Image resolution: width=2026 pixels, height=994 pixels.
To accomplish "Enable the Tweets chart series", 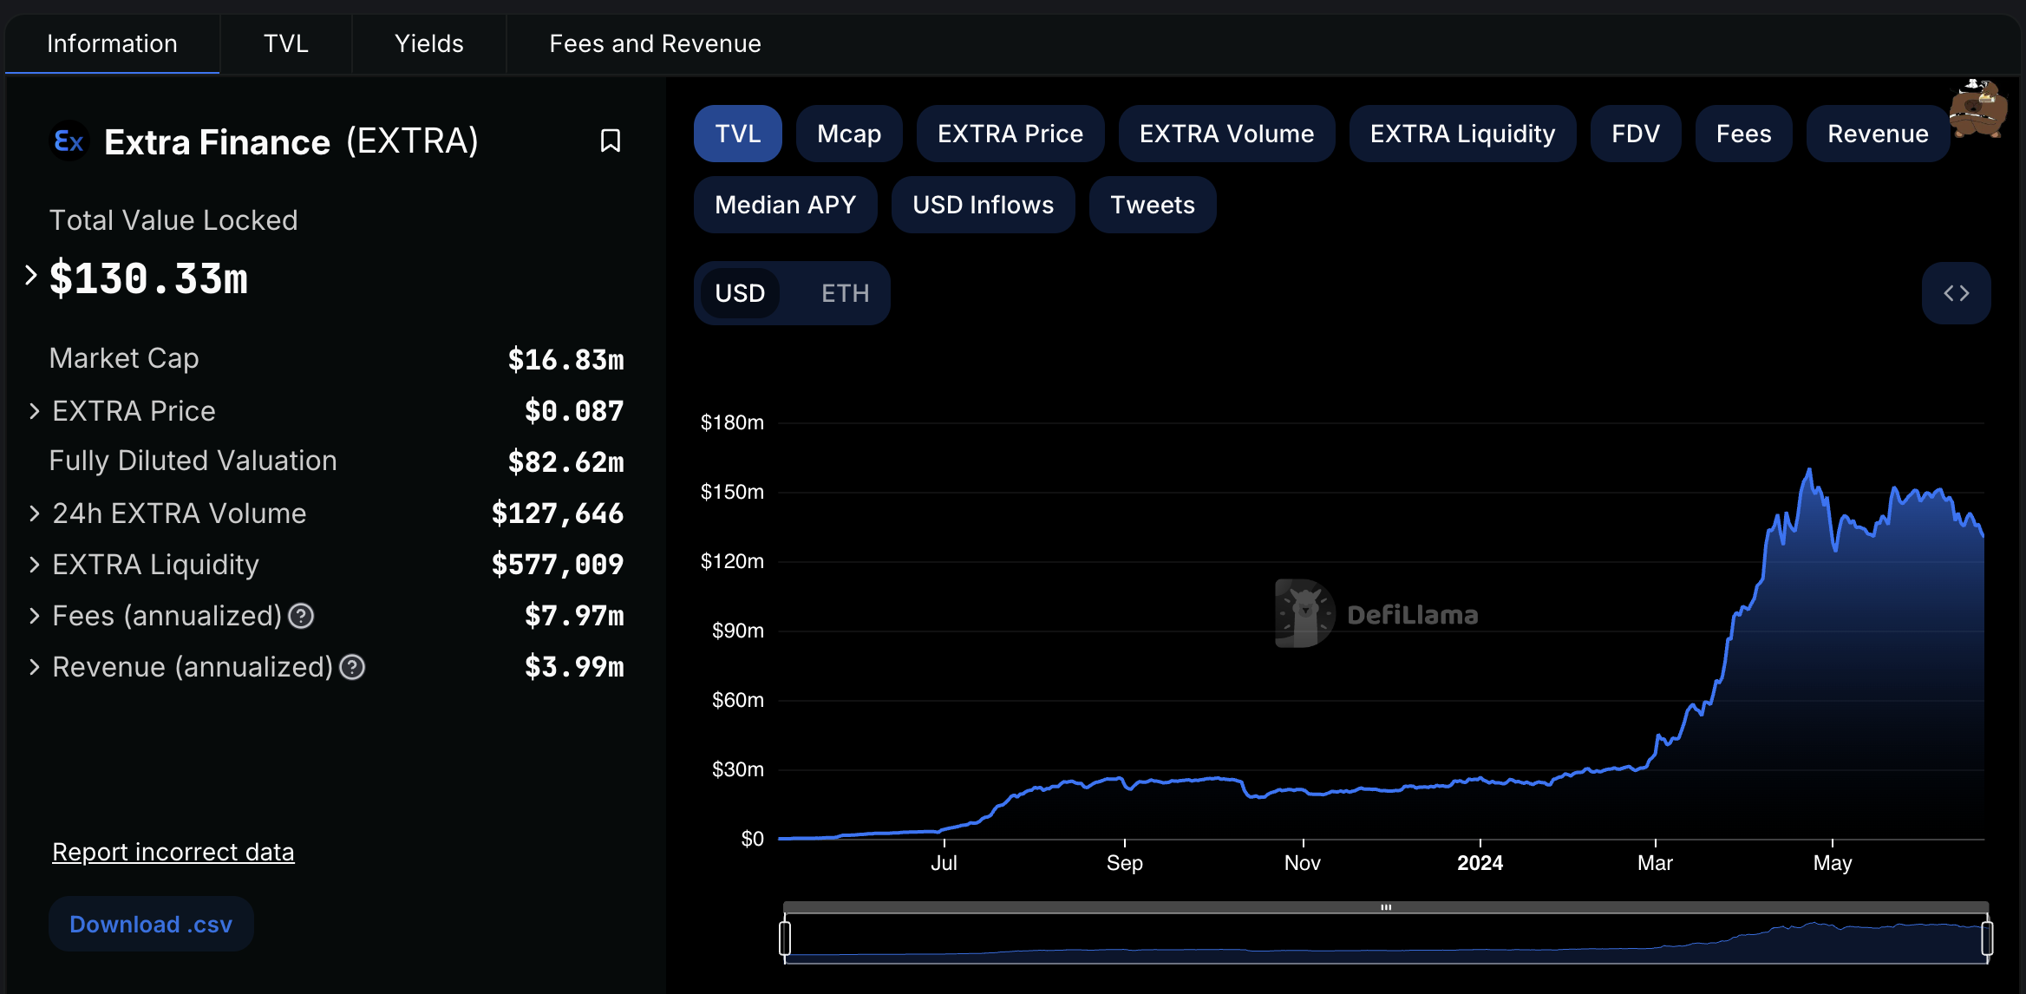I will click(1153, 205).
